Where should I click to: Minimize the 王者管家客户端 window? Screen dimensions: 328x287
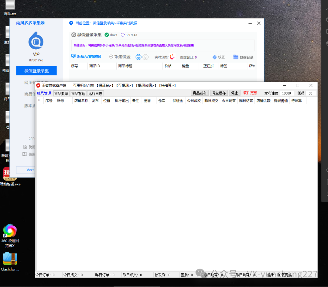[285, 85]
